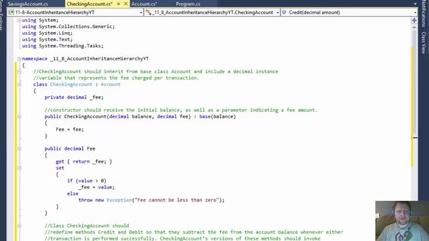Collapse the redefine methods comment block
The width and height of the screenshot is (429, 241).
click(x=19, y=226)
